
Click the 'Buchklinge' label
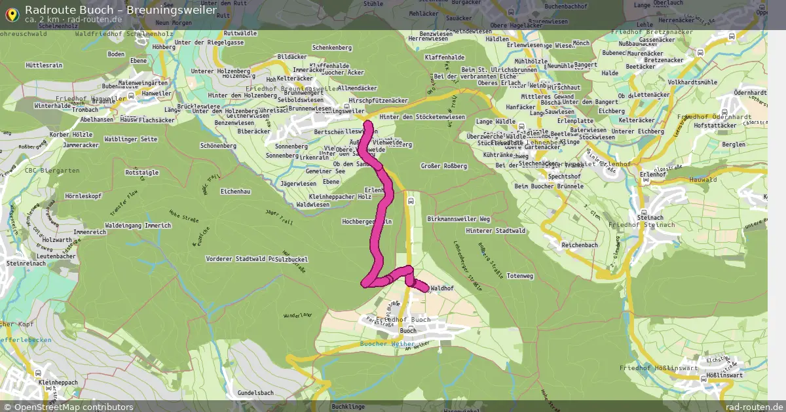348,407
